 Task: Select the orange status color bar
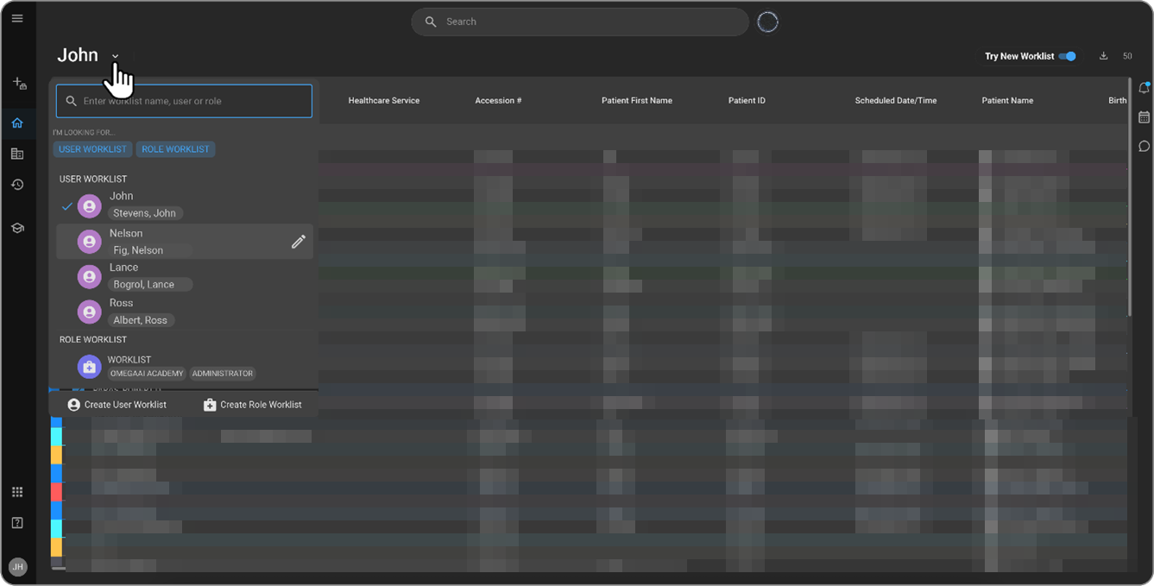pos(55,455)
